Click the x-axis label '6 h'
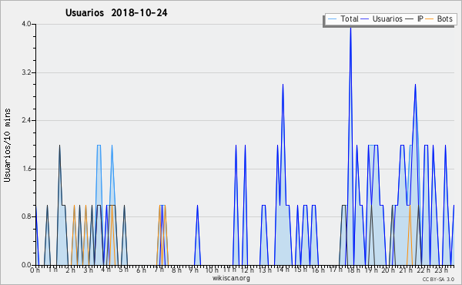 click(141, 270)
